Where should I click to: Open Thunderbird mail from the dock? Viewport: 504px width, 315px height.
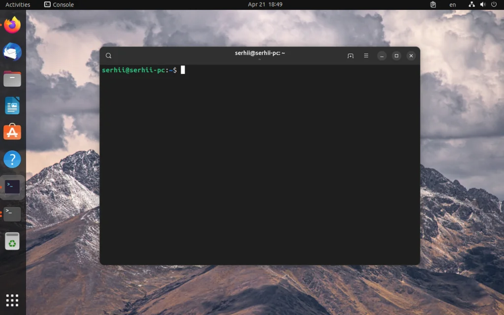[x=12, y=51]
